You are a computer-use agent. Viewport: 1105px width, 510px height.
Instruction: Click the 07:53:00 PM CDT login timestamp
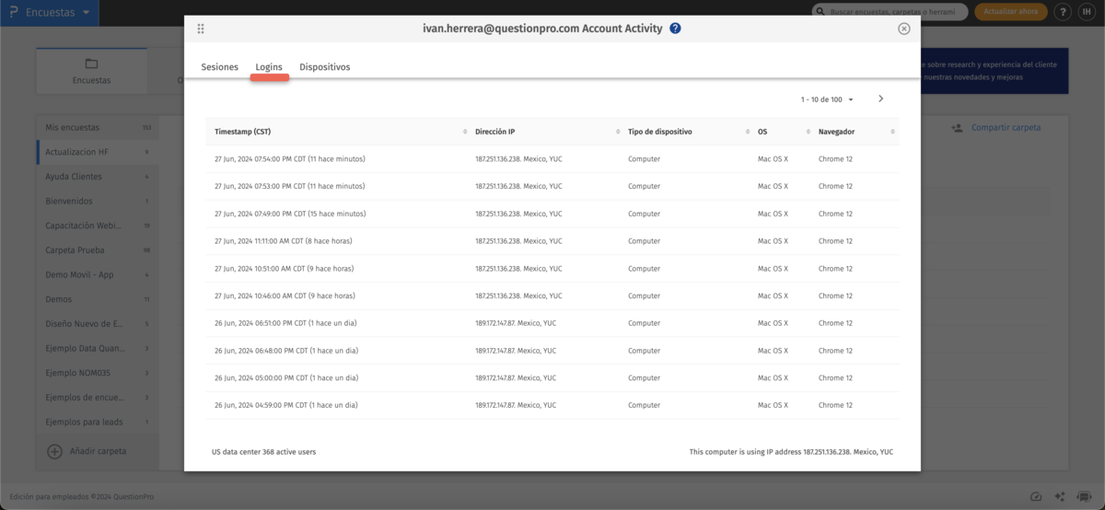tap(289, 186)
